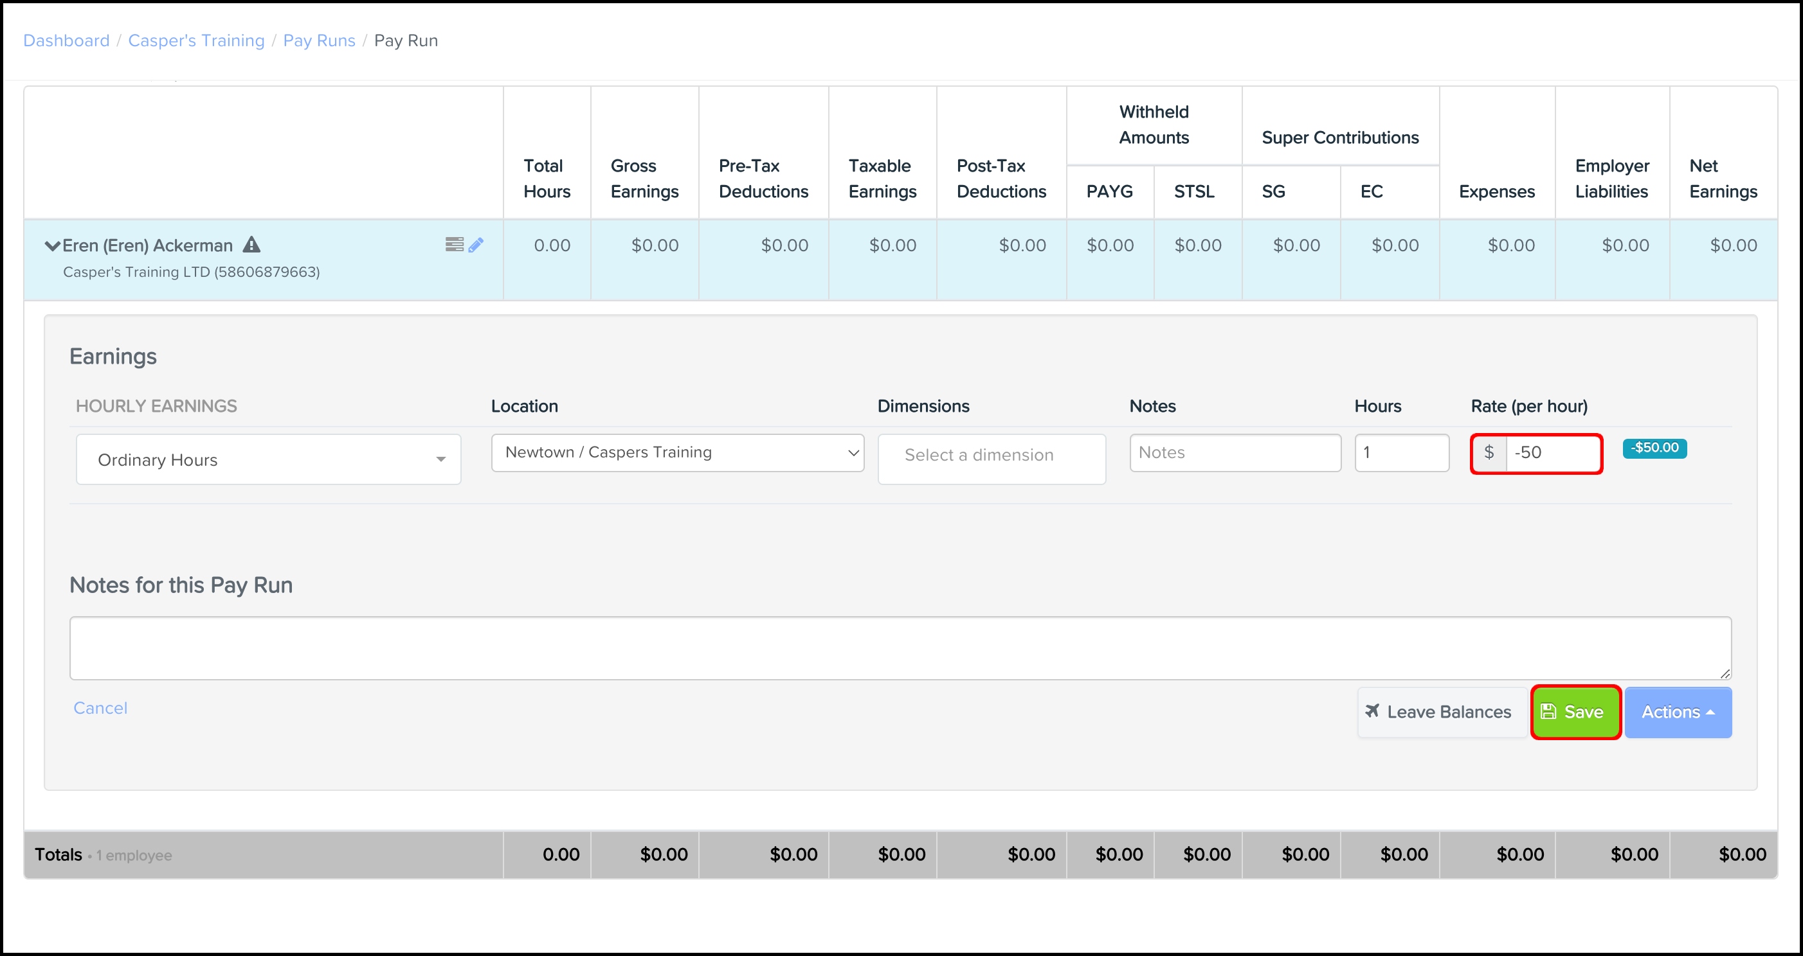Click the Leave Balances button

click(1442, 712)
